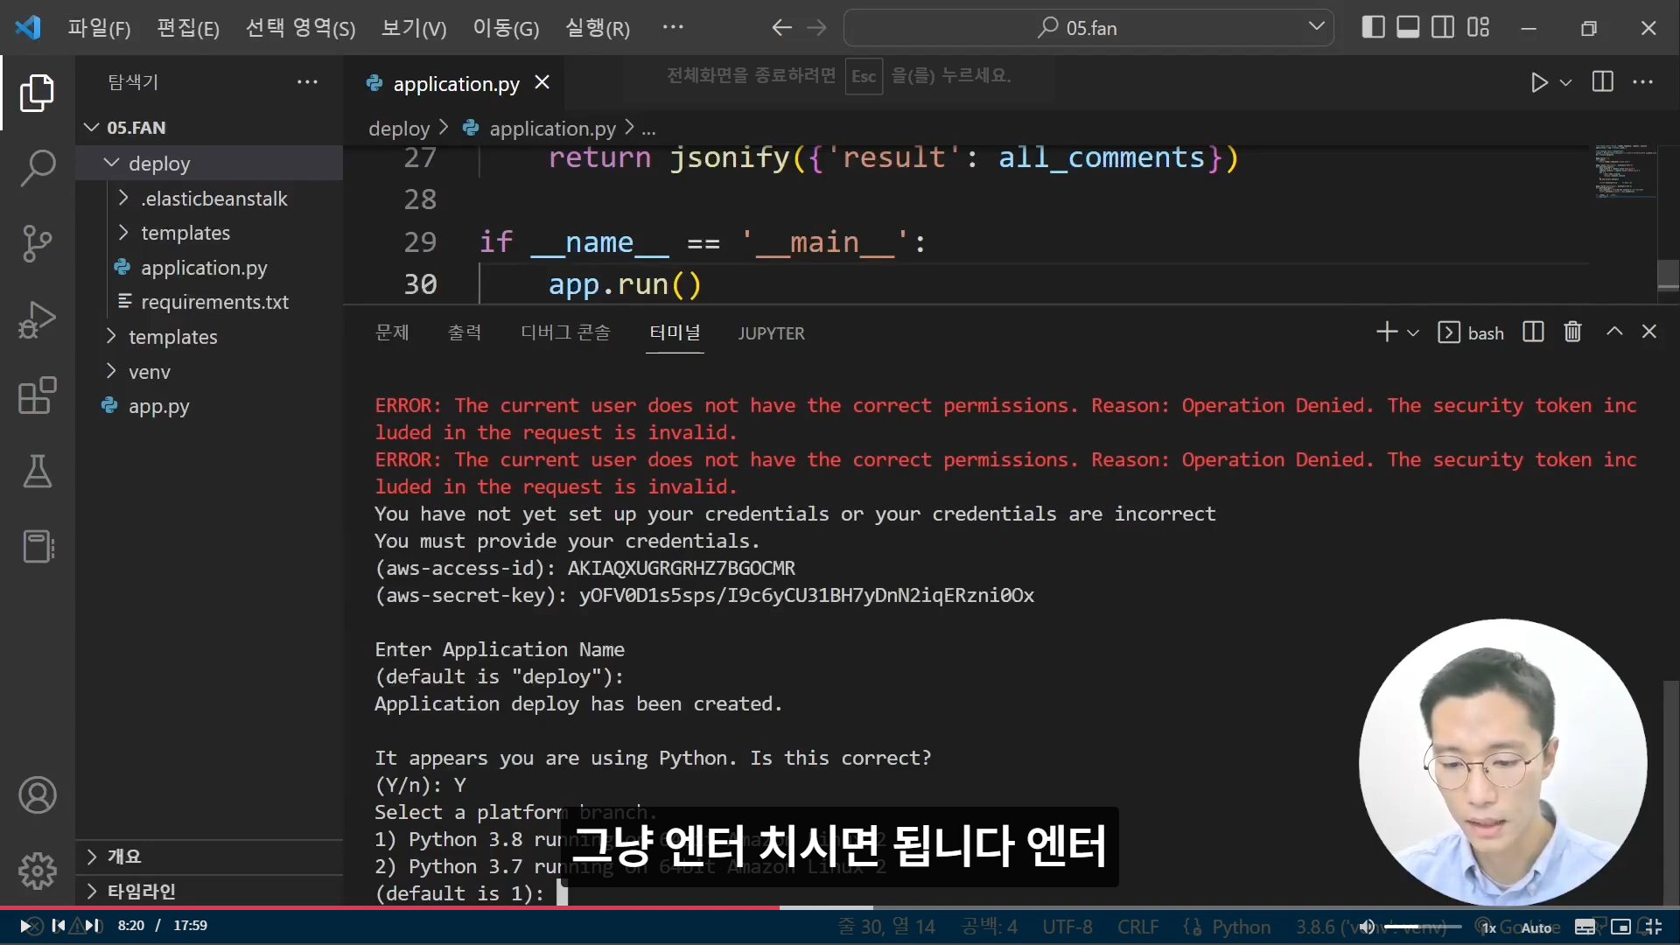The height and width of the screenshot is (945, 1680).
Task: Toggle picture-in-picture mode
Action: click(x=1620, y=927)
